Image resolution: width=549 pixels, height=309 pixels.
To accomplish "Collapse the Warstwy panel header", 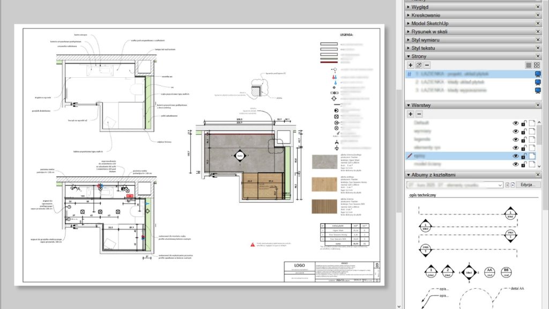I will [409, 105].
